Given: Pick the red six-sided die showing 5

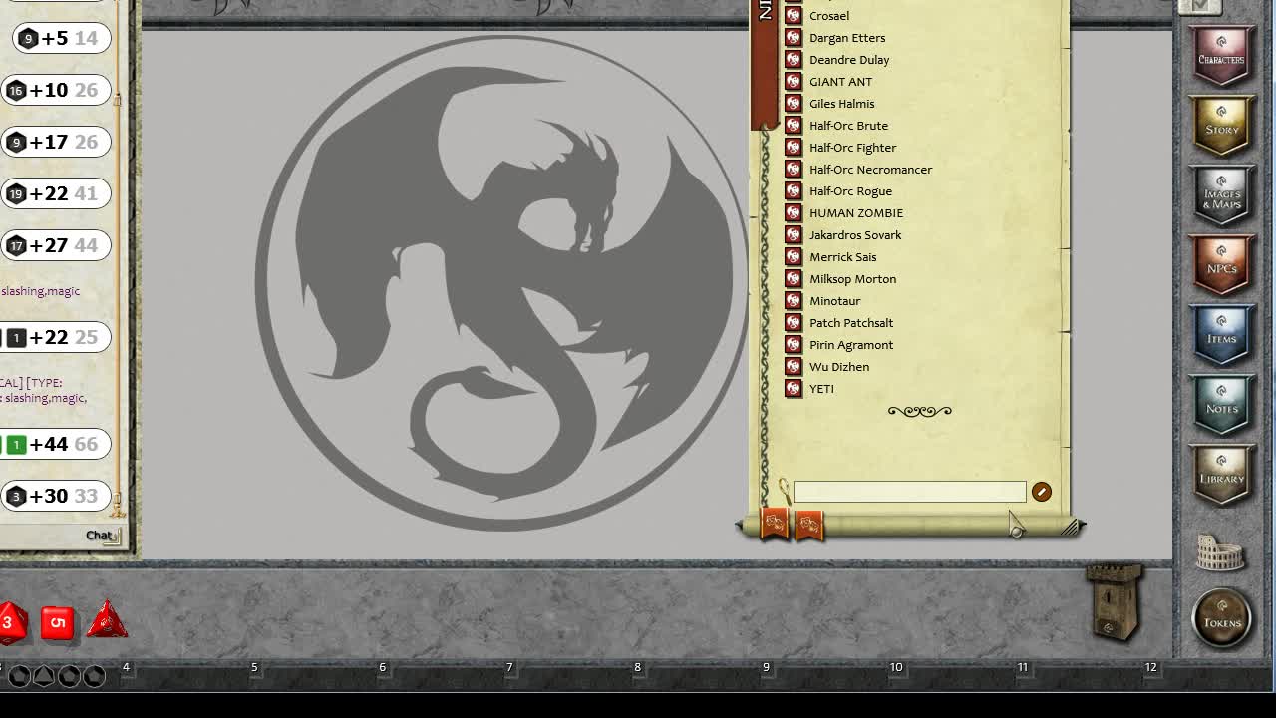Looking at the screenshot, I should click(58, 623).
